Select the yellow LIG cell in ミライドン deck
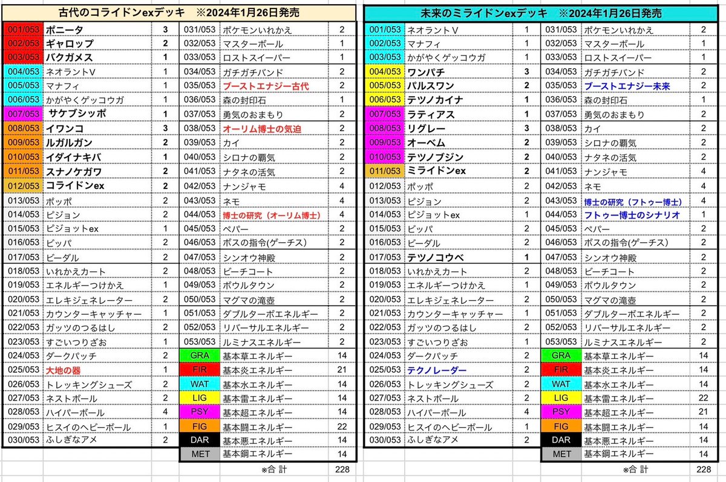This screenshot has height=482, width=726. (x=561, y=399)
